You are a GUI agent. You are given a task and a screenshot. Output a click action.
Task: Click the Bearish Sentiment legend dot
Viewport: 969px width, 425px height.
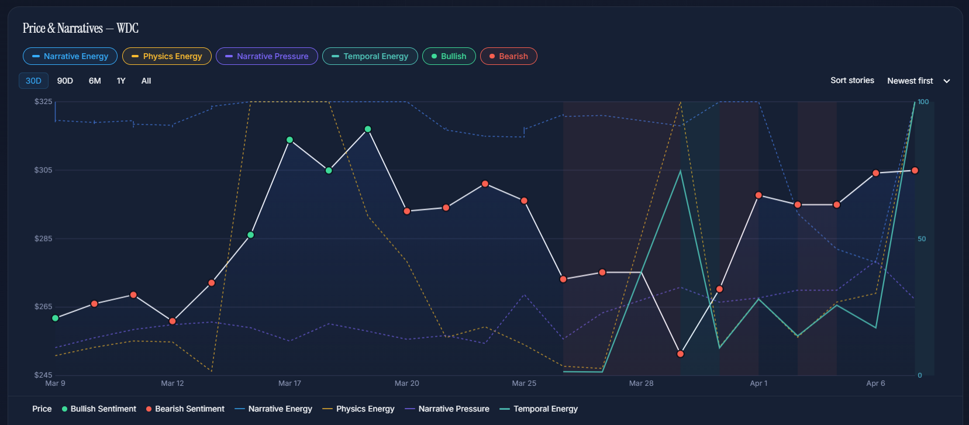point(149,409)
